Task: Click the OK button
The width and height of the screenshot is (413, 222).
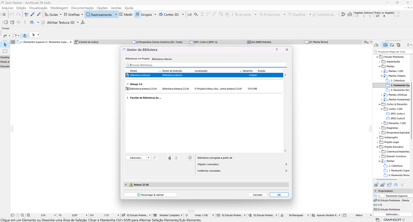Action: click(279, 195)
